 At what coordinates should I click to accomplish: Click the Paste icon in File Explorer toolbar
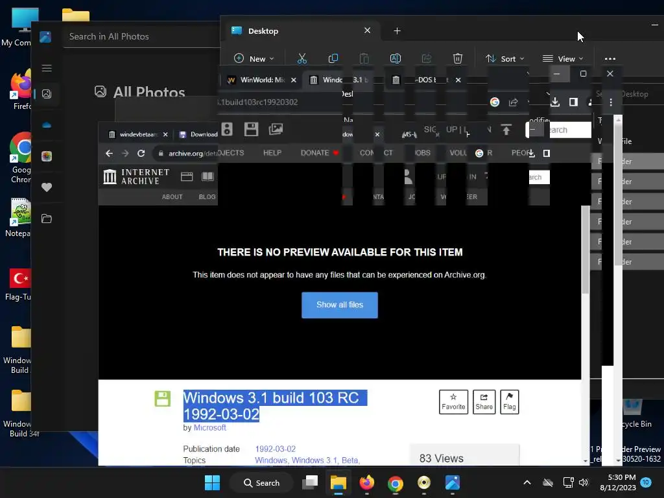point(364,58)
